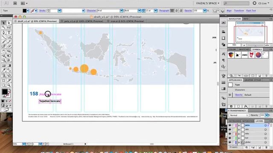Switch to the Swatches panel tab
This screenshot has height=153, width=273.
pyautogui.click(x=244, y=49)
